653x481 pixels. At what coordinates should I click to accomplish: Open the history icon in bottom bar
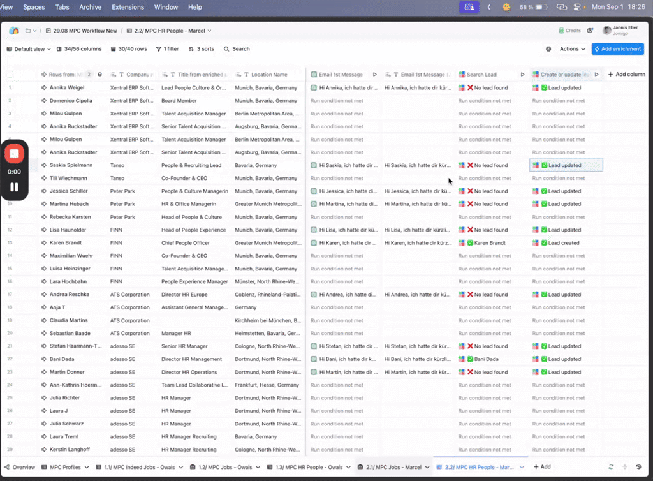[639, 467]
